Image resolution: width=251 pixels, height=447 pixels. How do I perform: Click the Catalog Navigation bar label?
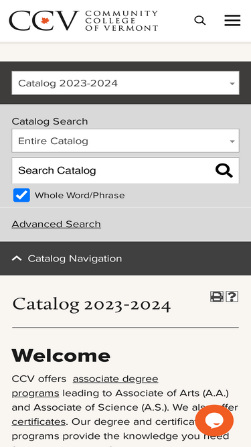tap(74, 259)
